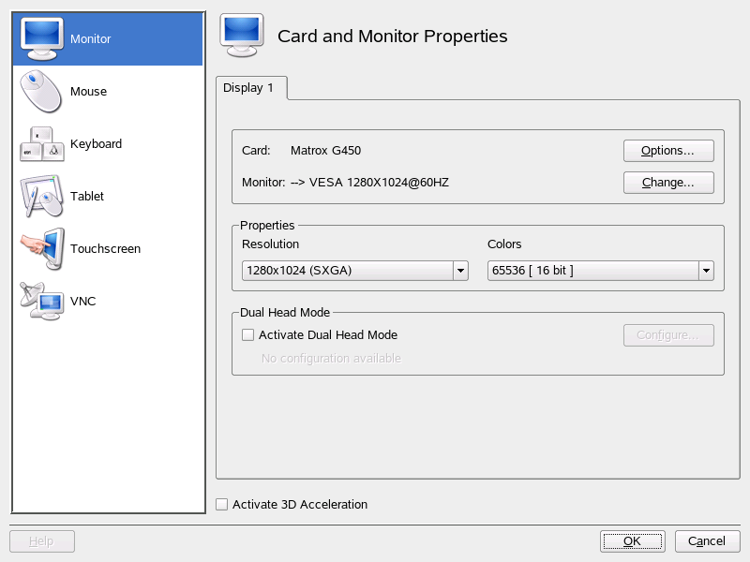Open the Keyboard icon entry

41,144
